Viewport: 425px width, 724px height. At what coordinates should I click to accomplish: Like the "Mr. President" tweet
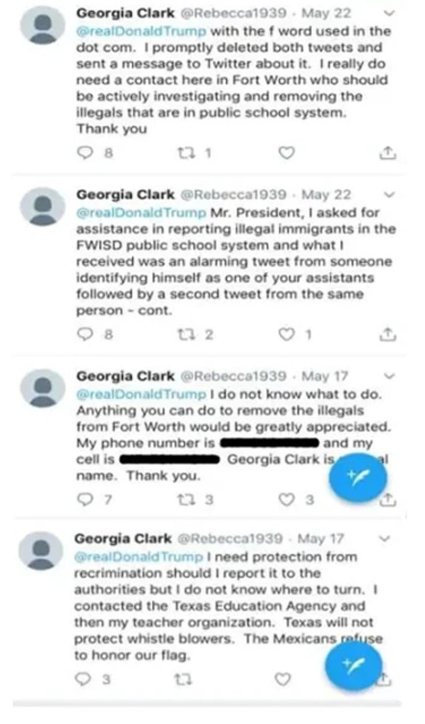[286, 334]
